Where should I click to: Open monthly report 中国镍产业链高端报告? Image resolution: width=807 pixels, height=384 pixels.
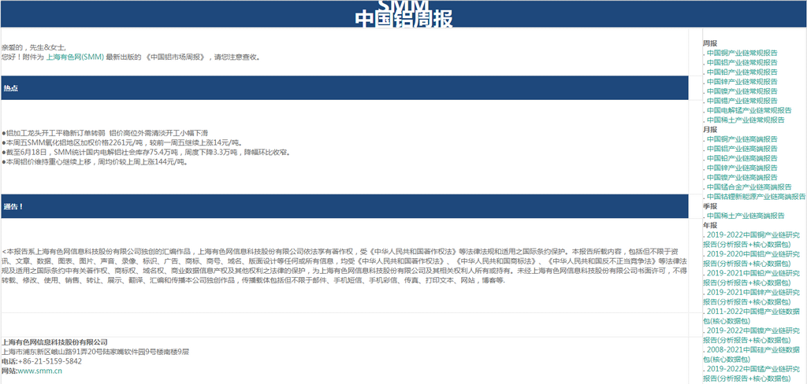[742, 177]
